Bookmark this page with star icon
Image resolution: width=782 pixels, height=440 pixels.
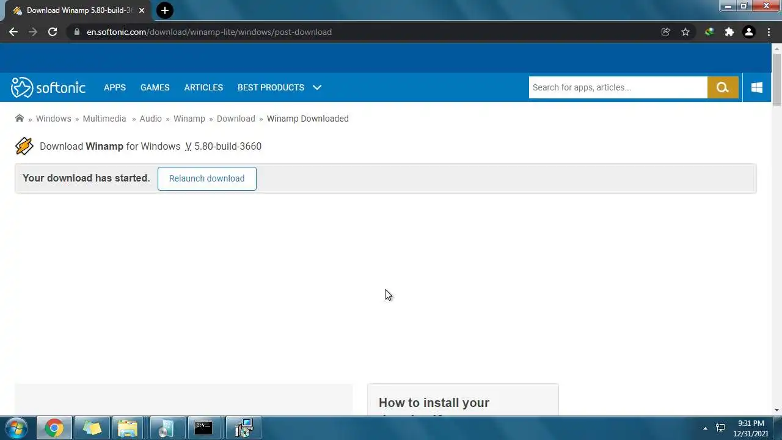[x=685, y=32]
